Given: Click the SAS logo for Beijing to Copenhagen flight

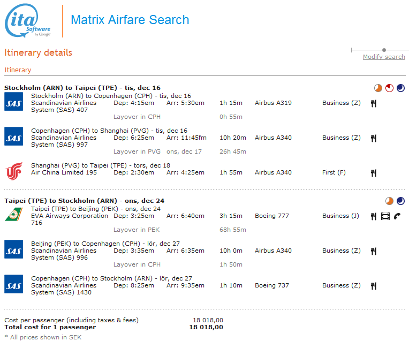Looking at the screenshot, I should pyautogui.click(x=13, y=250).
